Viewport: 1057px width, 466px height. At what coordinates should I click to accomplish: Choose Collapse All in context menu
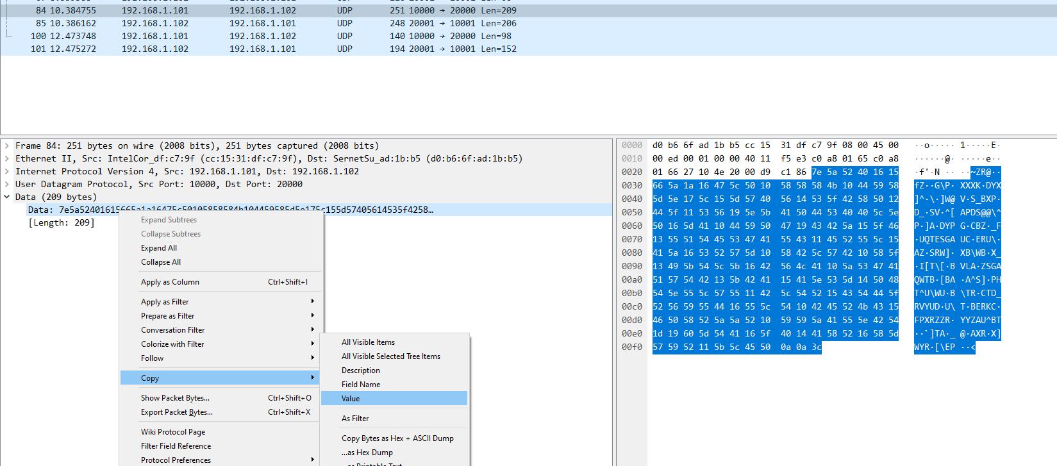(x=220, y=262)
